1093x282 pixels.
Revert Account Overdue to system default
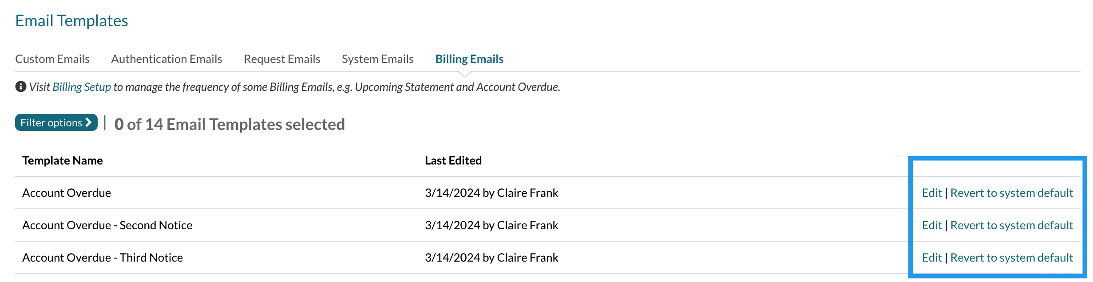[1011, 193]
